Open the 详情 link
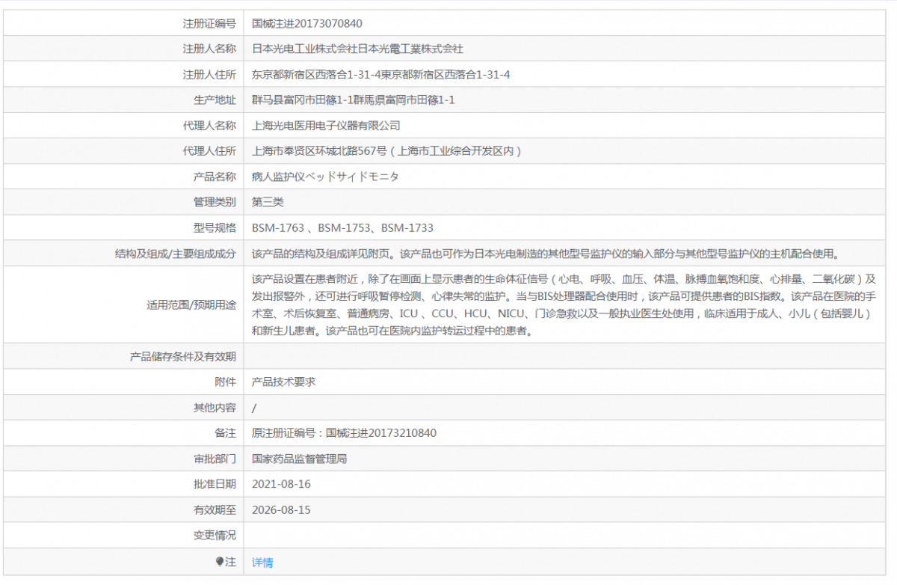 pos(262,563)
